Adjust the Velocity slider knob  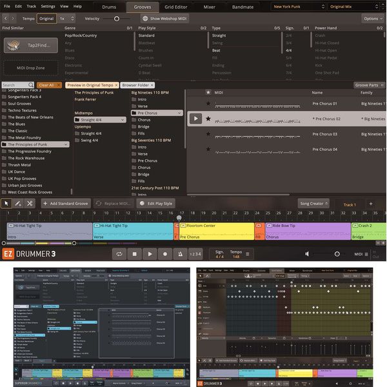click(117, 19)
